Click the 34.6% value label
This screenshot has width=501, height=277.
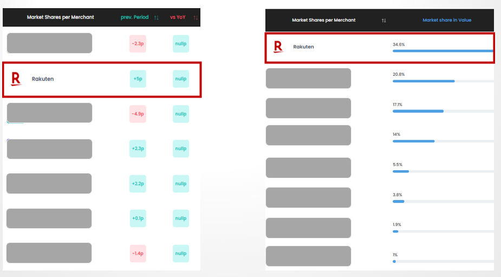(x=399, y=44)
